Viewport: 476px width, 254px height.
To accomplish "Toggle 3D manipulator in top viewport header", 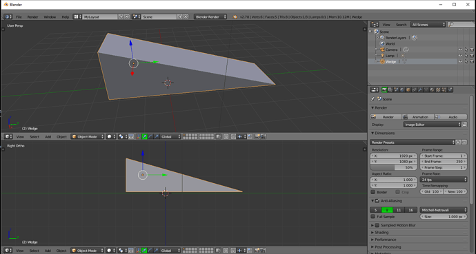I will pos(139,137).
